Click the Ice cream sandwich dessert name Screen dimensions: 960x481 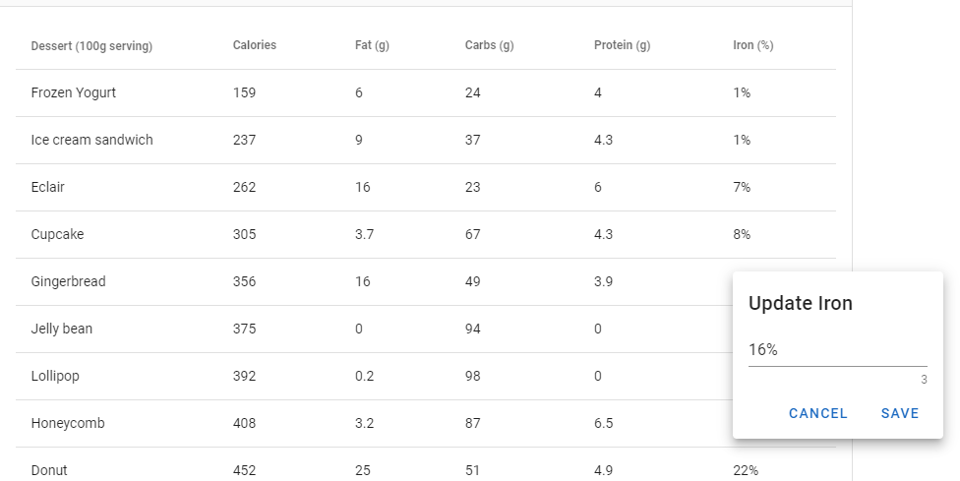coord(92,140)
